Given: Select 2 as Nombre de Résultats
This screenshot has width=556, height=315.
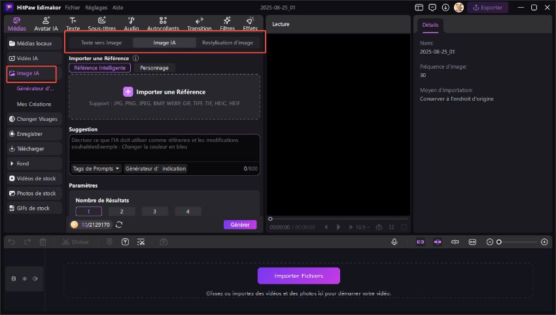Looking at the screenshot, I should coord(122,212).
